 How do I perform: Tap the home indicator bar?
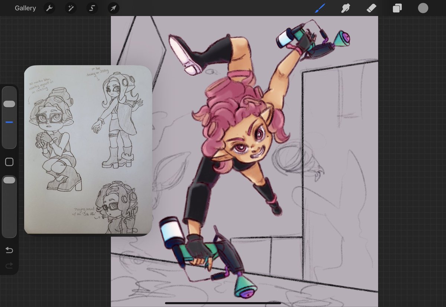[x=223, y=303]
